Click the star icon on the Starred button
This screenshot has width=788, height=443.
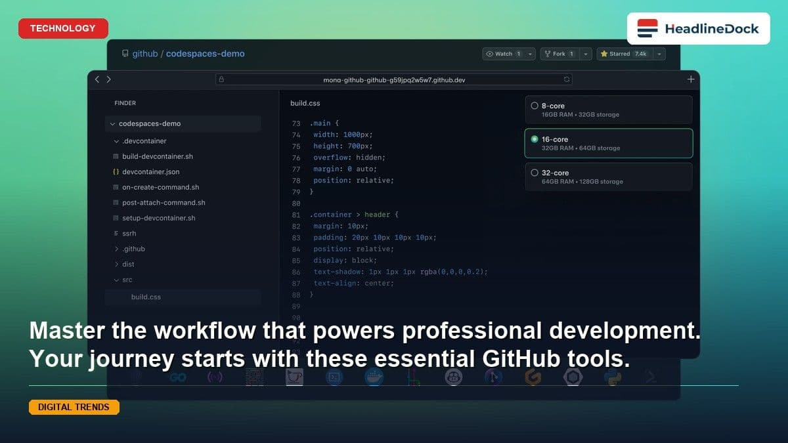point(604,54)
